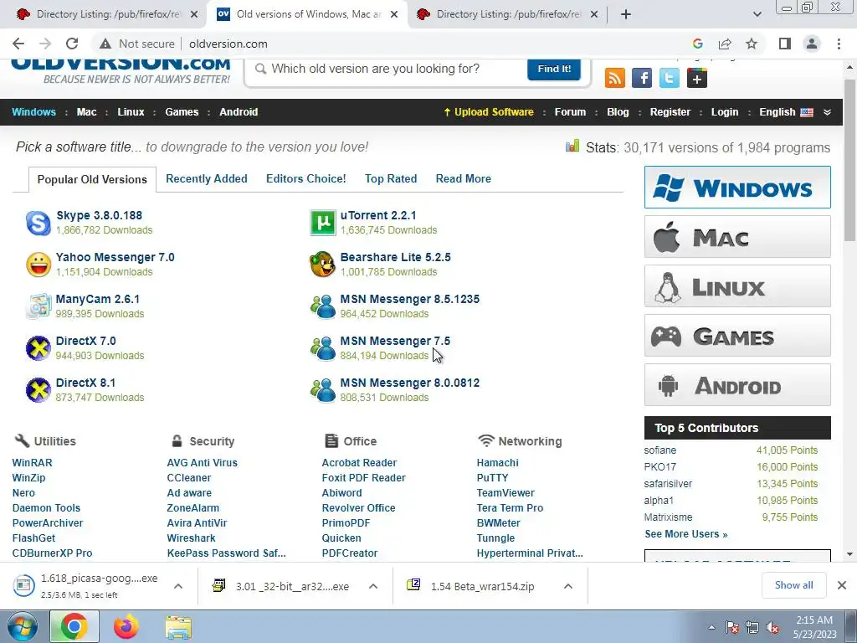
Task: Share this page using the share icon
Action: pyautogui.click(x=725, y=44)
